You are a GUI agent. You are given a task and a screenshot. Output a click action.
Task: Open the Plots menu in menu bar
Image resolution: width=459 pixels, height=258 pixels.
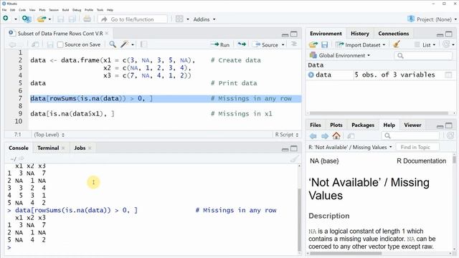pyautogui.click(x=42, y=10)
